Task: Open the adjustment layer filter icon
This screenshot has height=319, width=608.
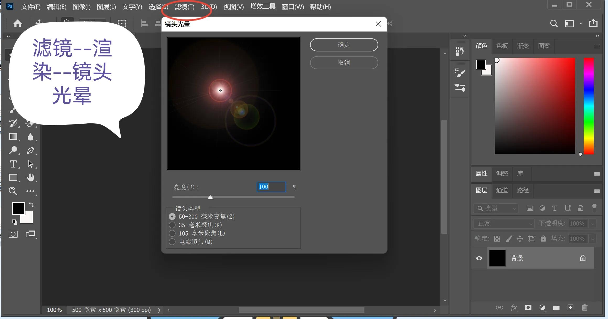Action: [x=542, y=208]
